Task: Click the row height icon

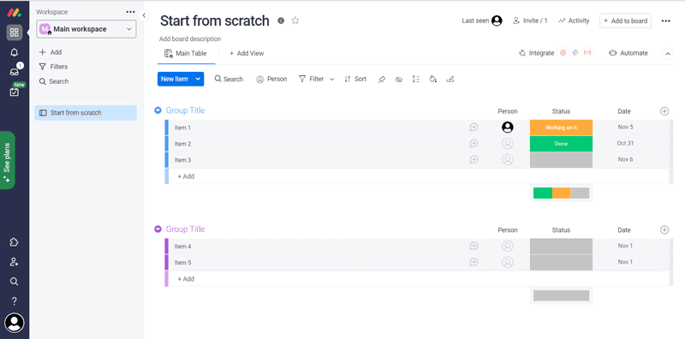Action: pos(416,79)
